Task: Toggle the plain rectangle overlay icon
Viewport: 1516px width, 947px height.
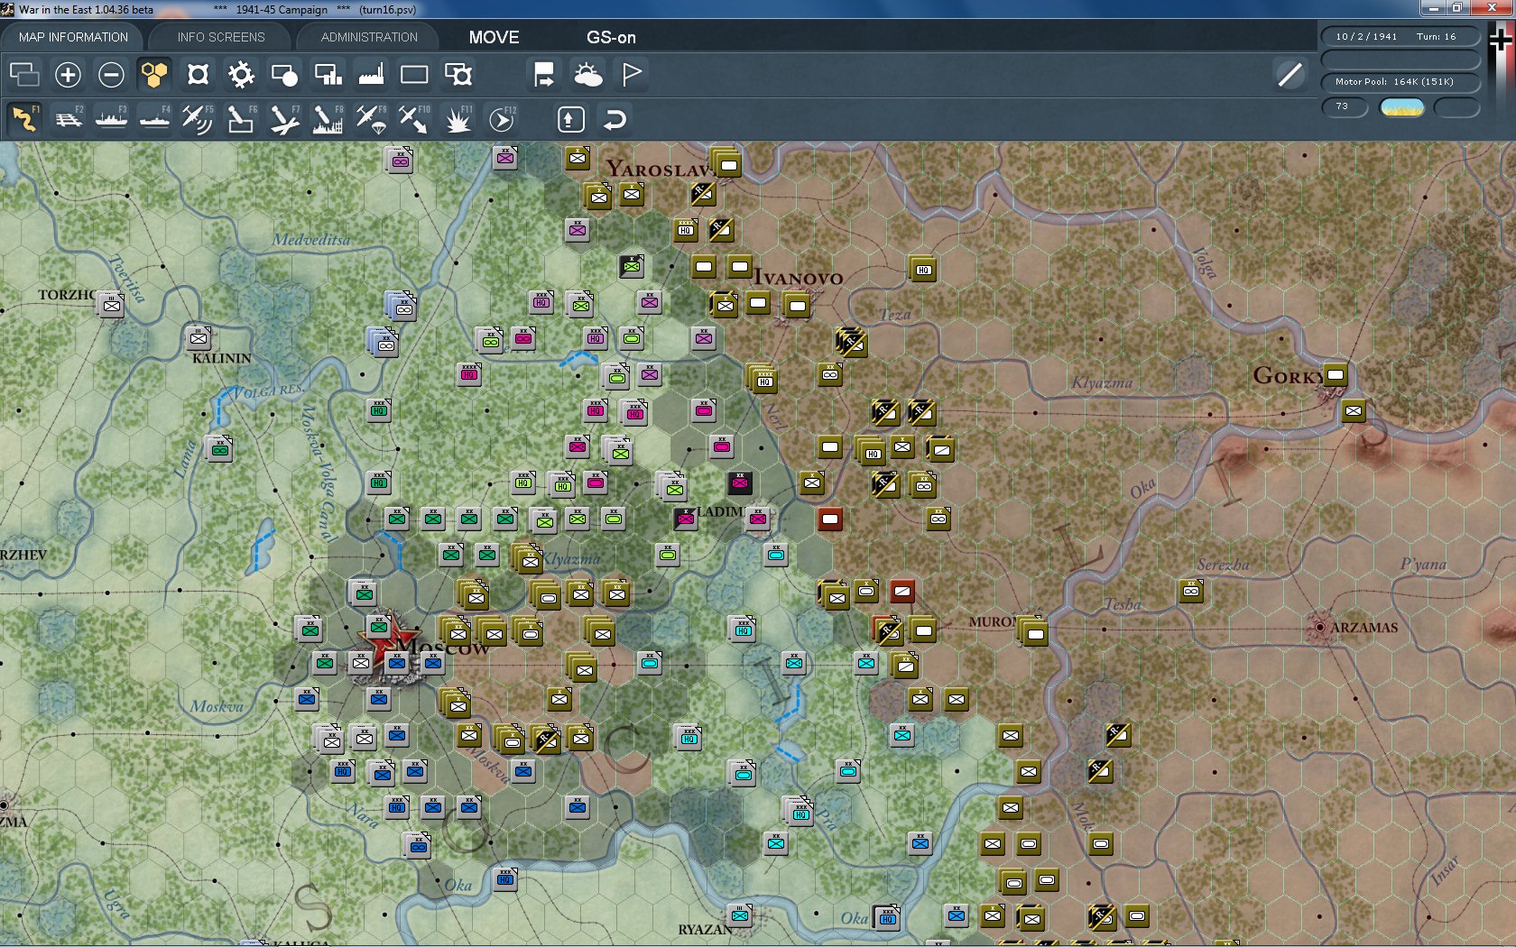Action: point(414,75)
